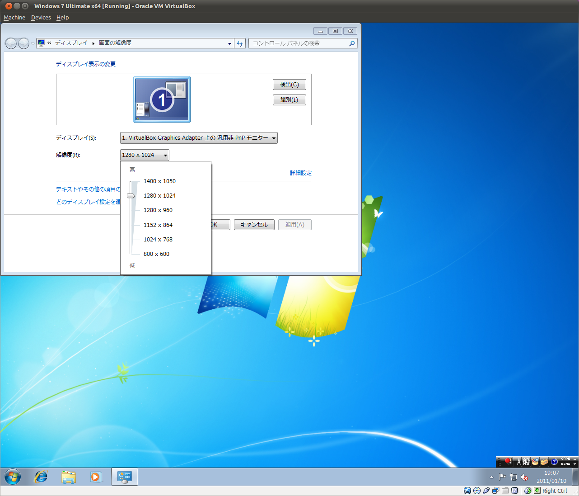Viewport: 579px width, 496px height.
Task: Minimize the language bar
Action: click(574, 459)
